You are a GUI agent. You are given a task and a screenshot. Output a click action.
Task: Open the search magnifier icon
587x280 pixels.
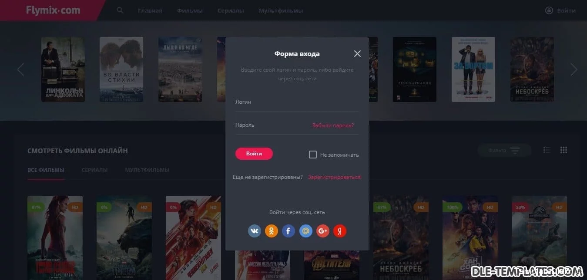point(120,10)
